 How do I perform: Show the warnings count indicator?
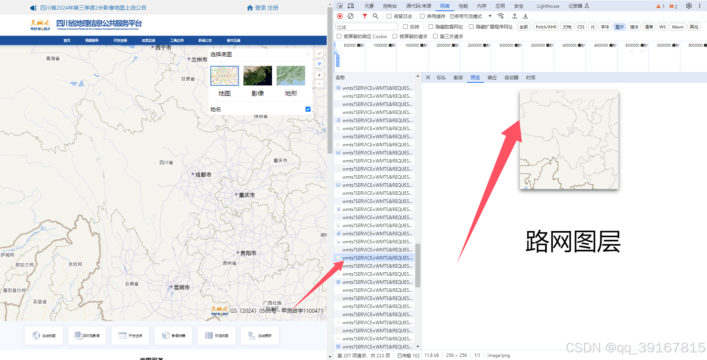click(660, 6)
